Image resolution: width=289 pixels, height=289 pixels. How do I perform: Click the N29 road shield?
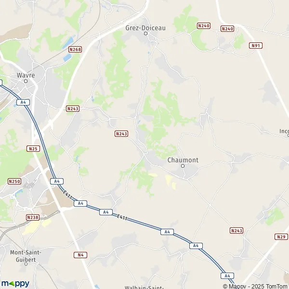tap(281, 237)
